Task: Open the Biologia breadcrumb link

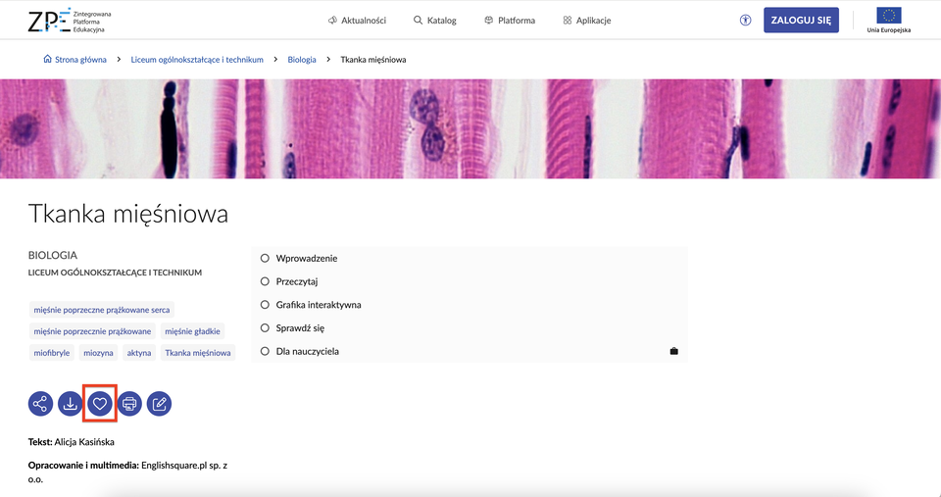Action: pos(302,60)
